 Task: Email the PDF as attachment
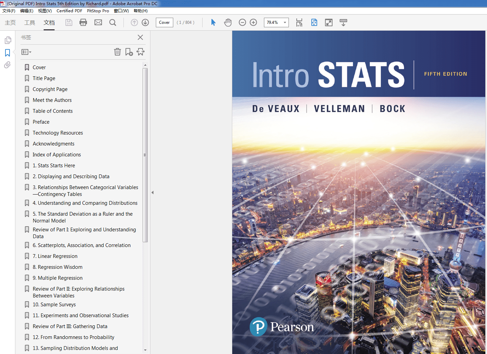98,22
